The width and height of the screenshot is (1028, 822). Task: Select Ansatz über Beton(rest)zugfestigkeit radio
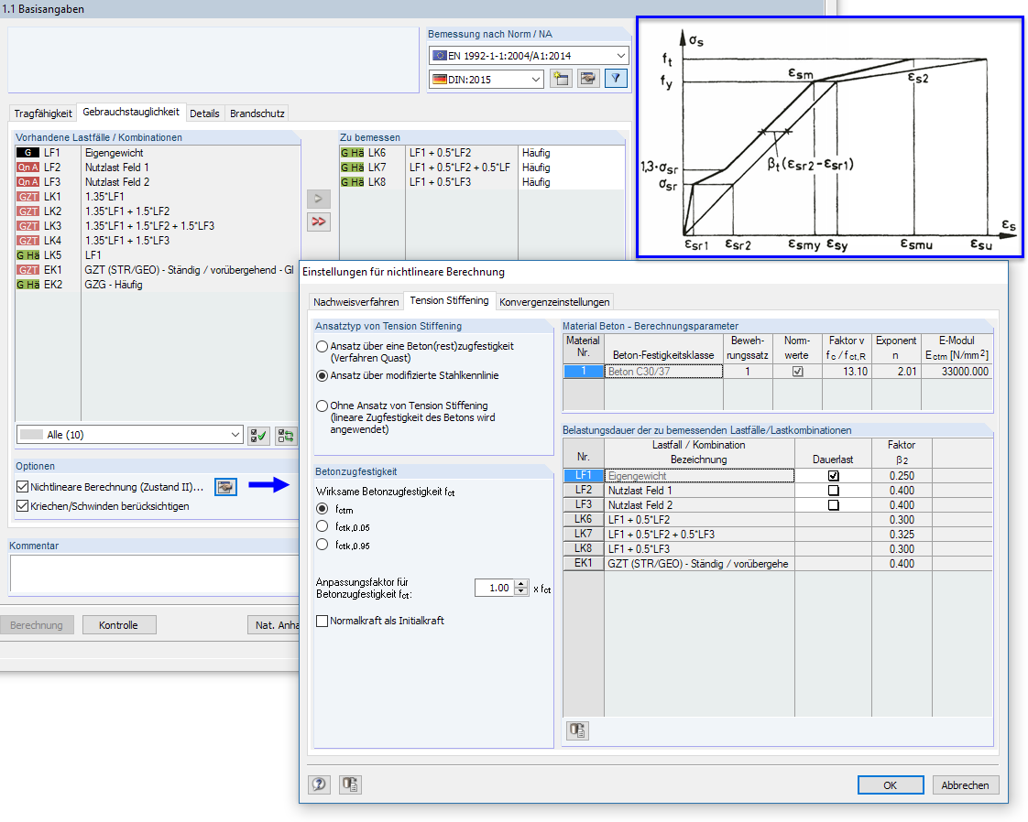[322, 346]
